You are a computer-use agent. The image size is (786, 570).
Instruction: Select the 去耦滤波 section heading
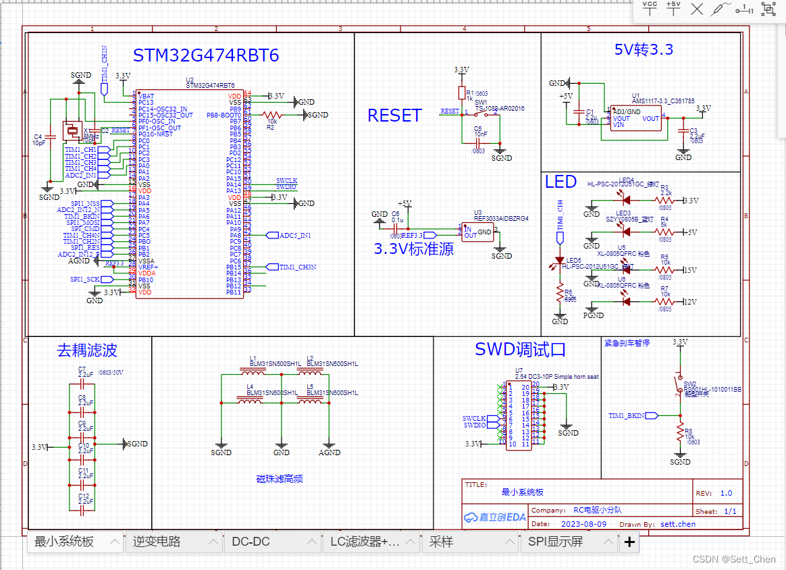pos(87,350)
